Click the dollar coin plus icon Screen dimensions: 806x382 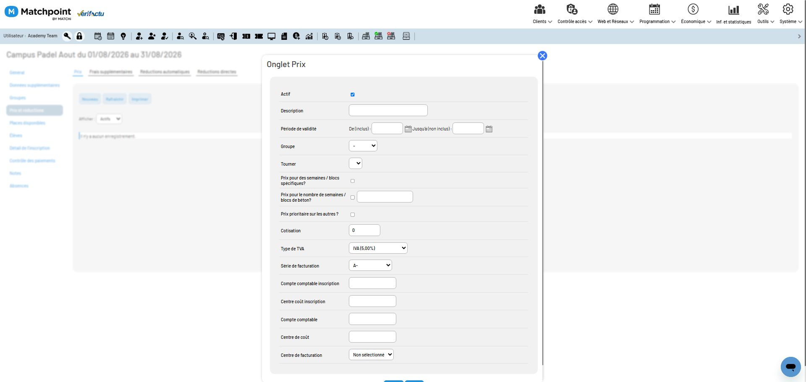(x=296, y=36)
